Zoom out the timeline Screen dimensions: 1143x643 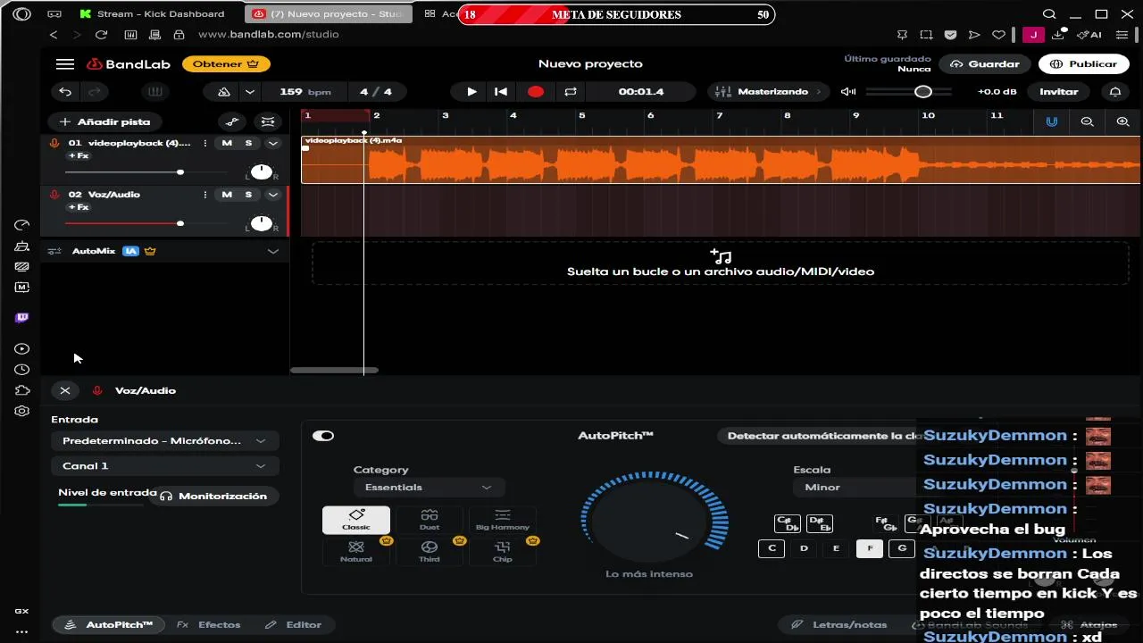[x=1088, y=121]
